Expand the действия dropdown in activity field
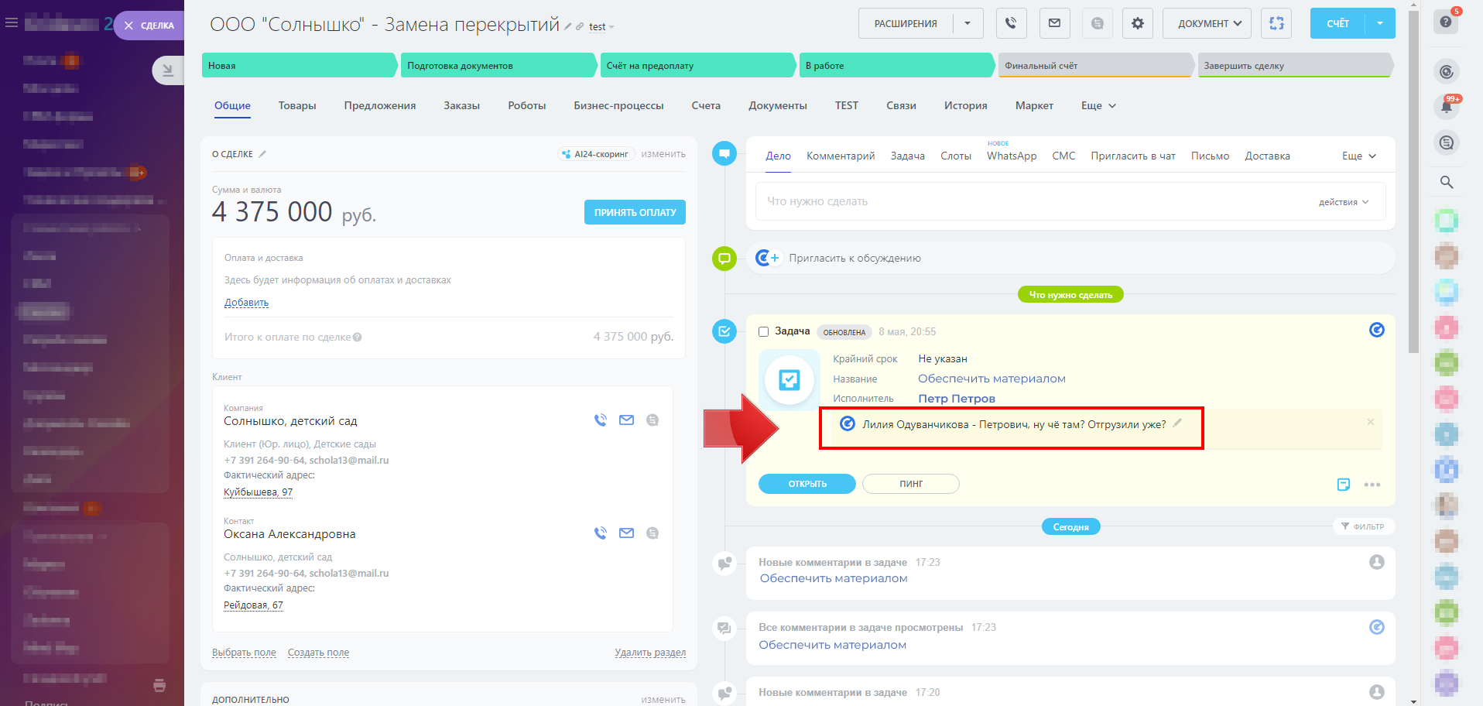 (x=1343, y=202)
